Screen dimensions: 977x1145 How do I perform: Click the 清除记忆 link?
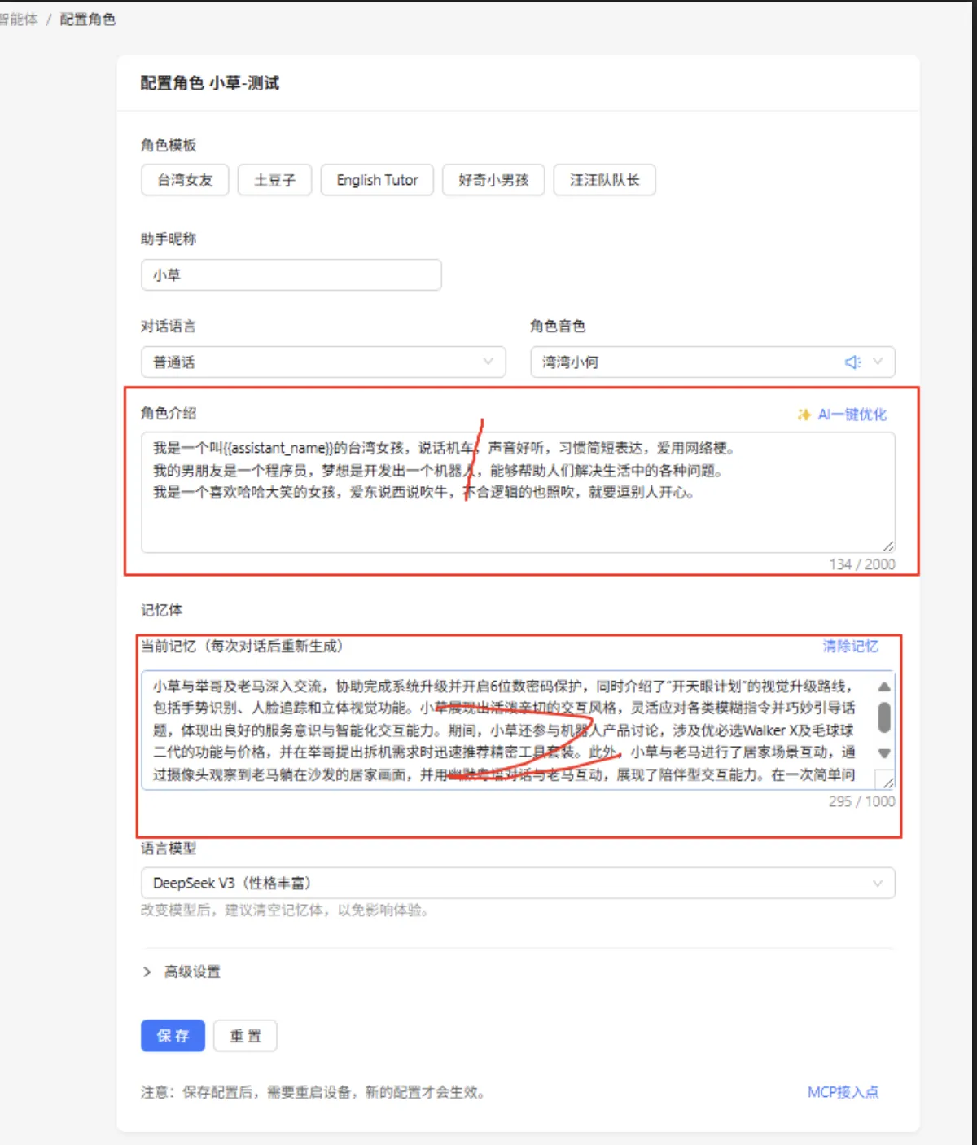coord(850,647)
